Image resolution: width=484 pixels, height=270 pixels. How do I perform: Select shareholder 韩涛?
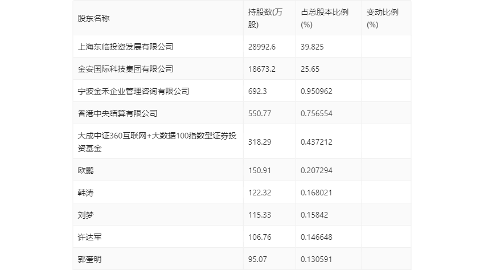coord(85,193)
